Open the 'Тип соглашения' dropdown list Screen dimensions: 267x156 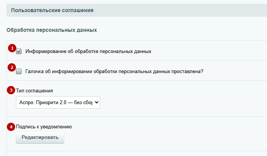(x=58, y=103)
